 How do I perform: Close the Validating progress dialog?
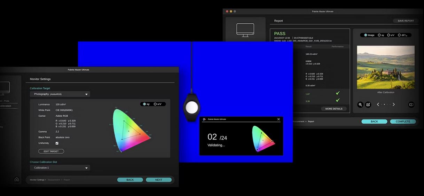coord(278,119)
